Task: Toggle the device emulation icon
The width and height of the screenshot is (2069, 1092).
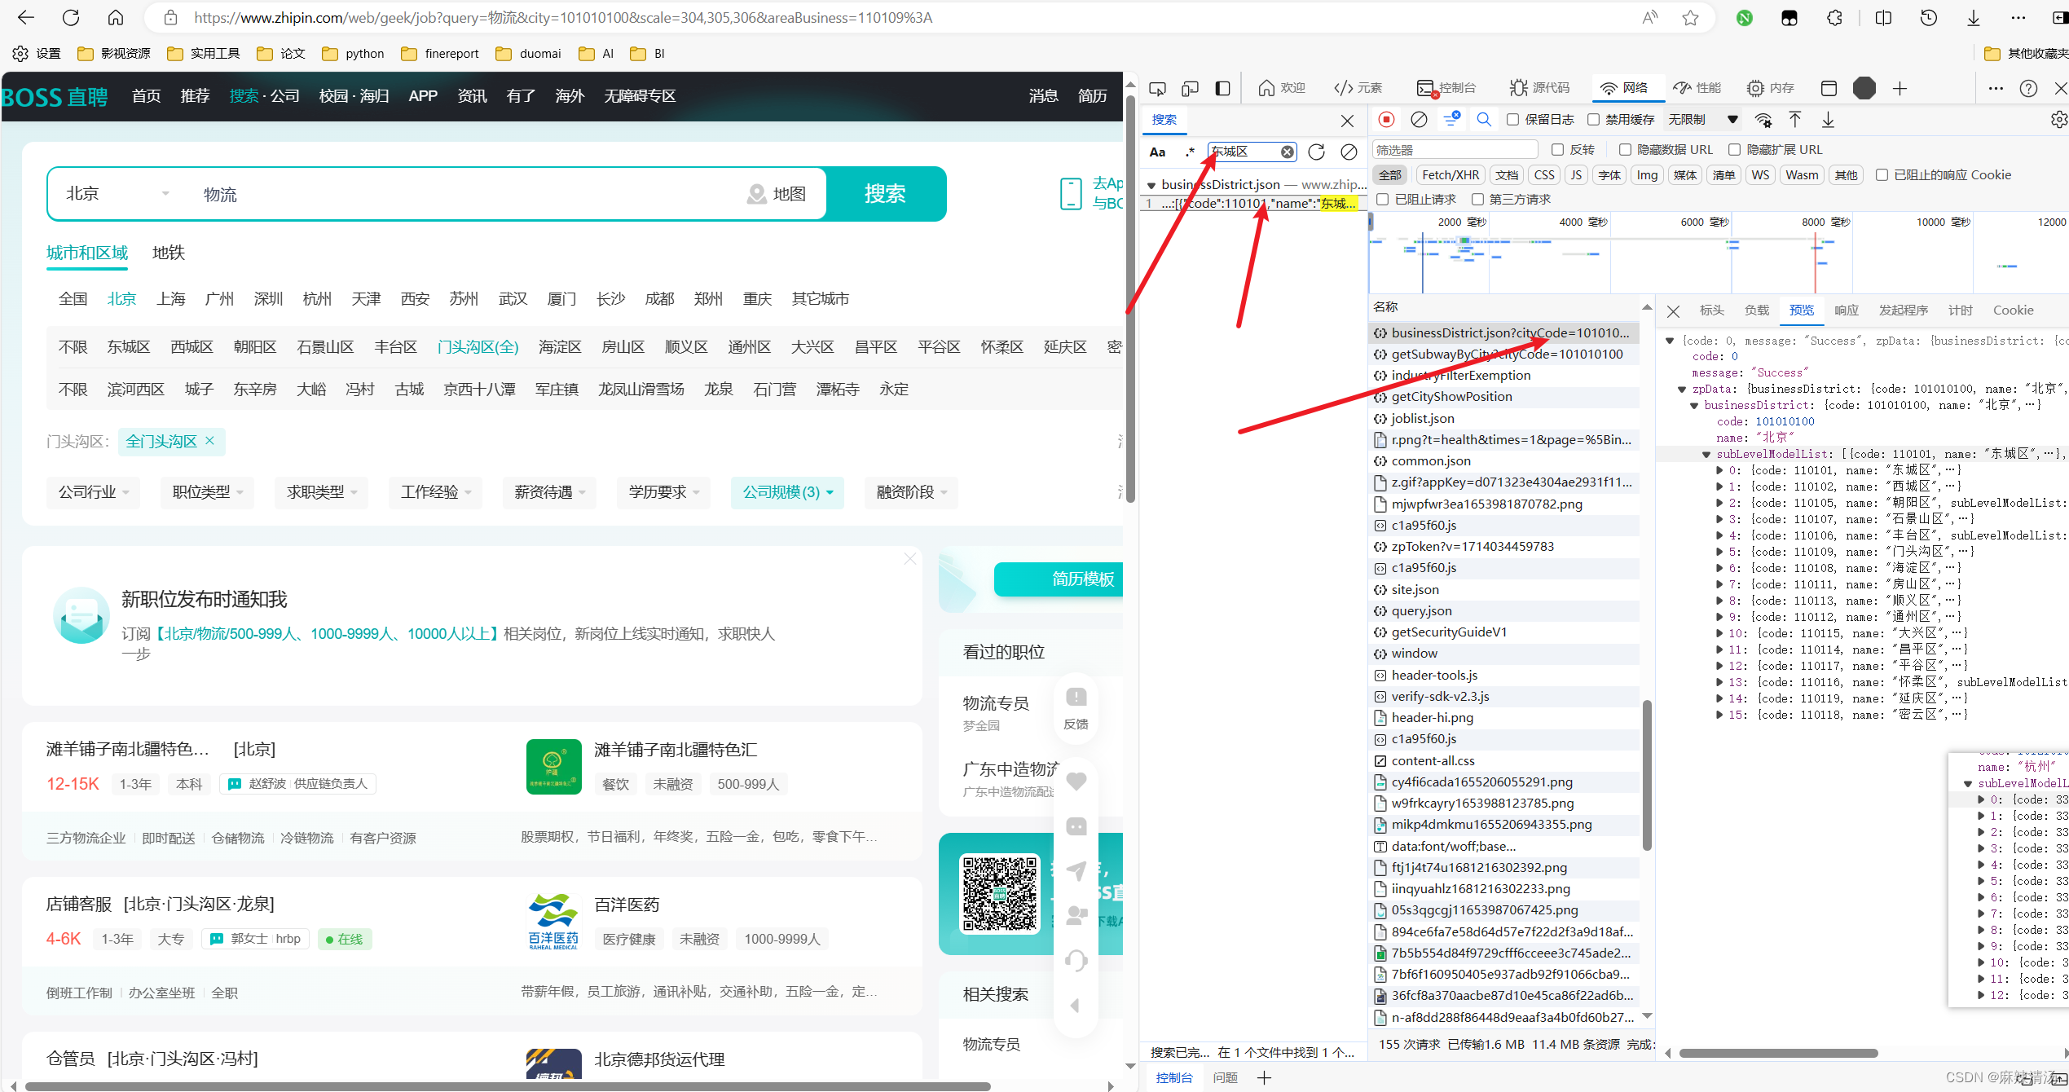Action: (1190, 88)
